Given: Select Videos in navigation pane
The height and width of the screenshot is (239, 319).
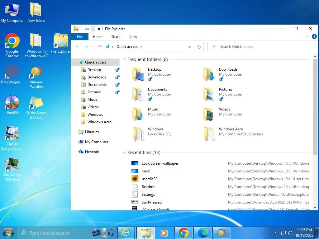Looking at the screenshot, I should tap(93, 107).
